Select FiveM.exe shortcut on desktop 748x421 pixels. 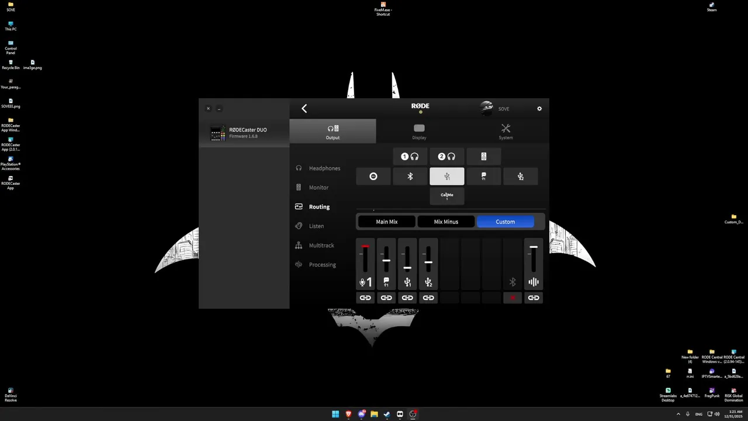(x=383, y=9)
